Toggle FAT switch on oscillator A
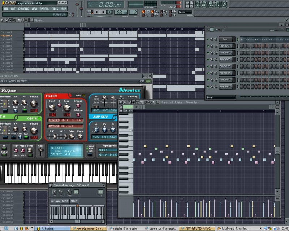This screenshot has width=289, height=231. tap(25, 110)
